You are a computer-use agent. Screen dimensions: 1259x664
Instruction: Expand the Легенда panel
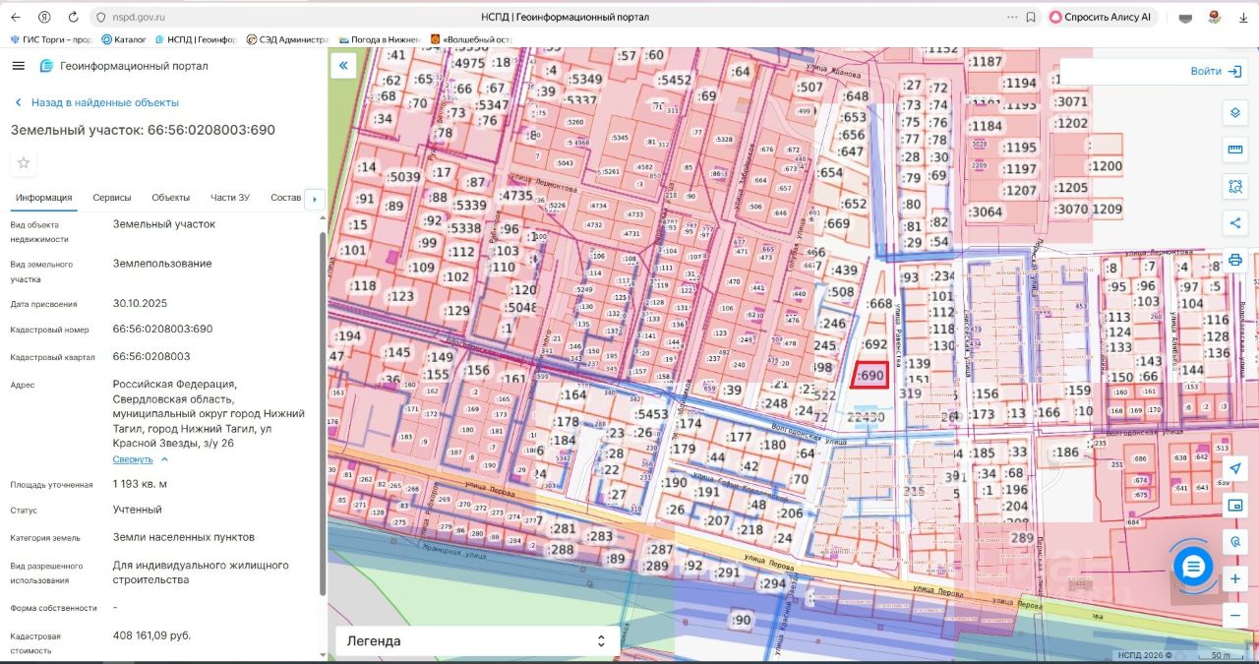477,640
